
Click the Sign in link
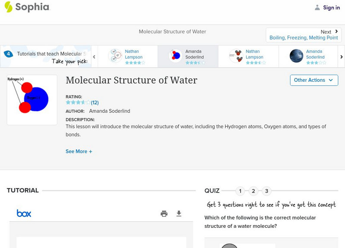331,7
